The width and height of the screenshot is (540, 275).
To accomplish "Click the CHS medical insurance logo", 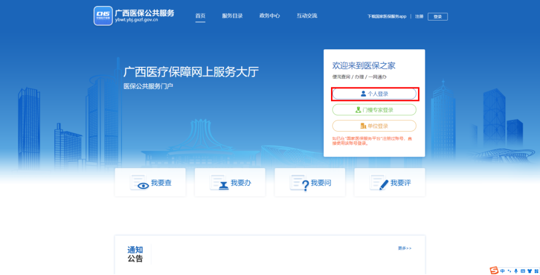I will [x=103, y=15].
